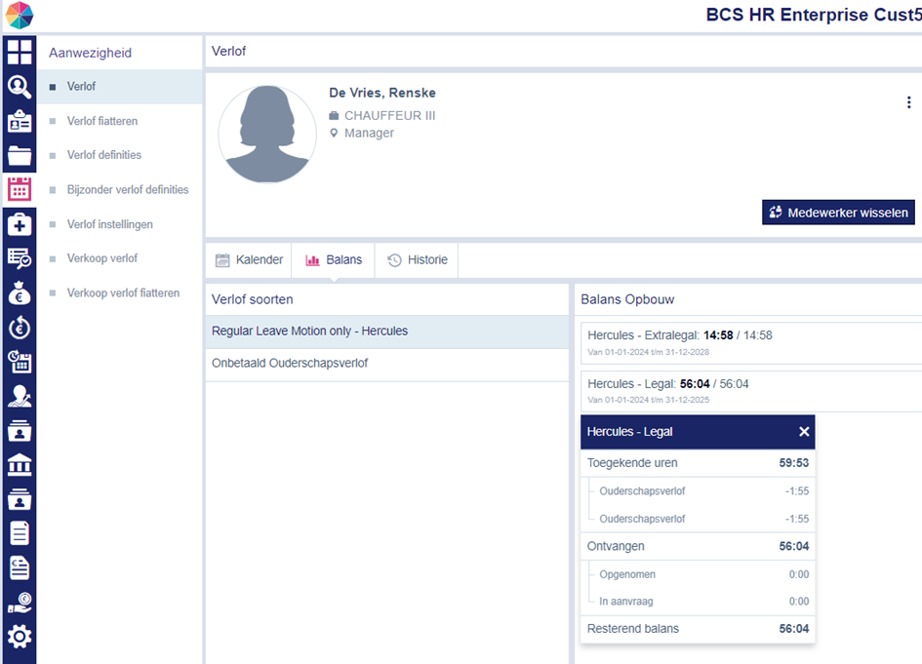Close the Hercules - Legal popup
The height and width of the screenshot is (664, 922).
(804, 432)
